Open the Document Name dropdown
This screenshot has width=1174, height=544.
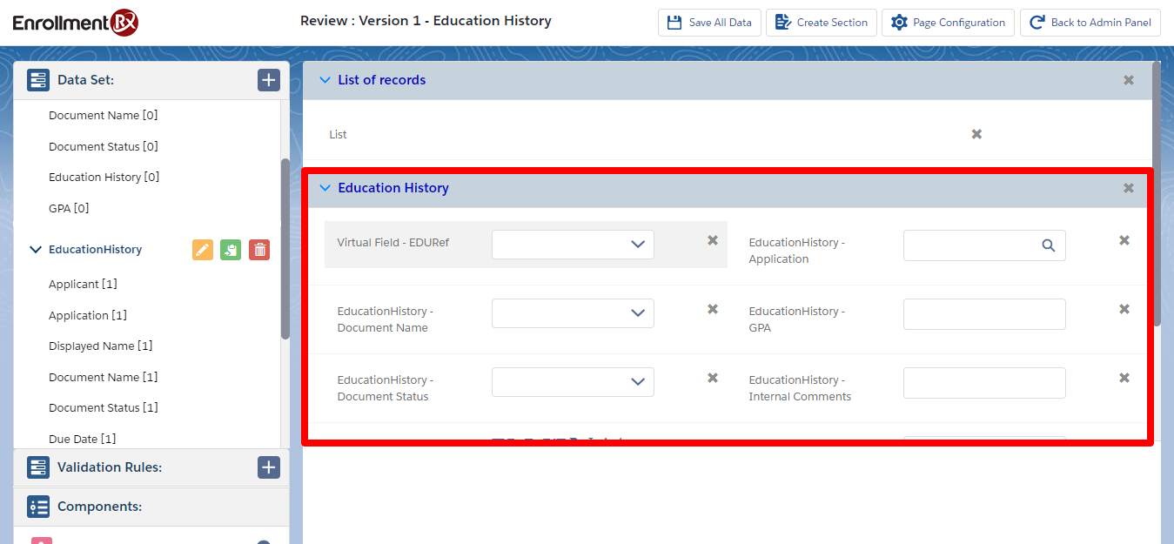pyautogui.click(x=573, y=313)
